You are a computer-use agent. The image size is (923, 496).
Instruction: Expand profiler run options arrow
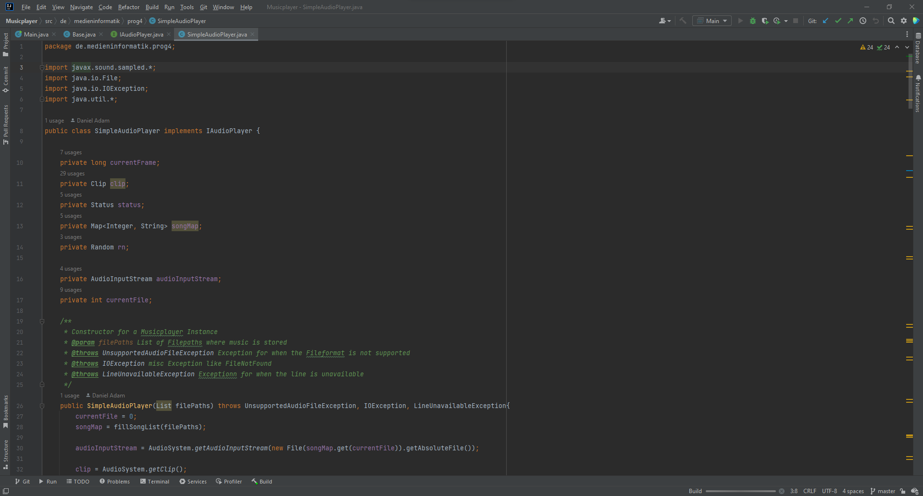(786, 21)
